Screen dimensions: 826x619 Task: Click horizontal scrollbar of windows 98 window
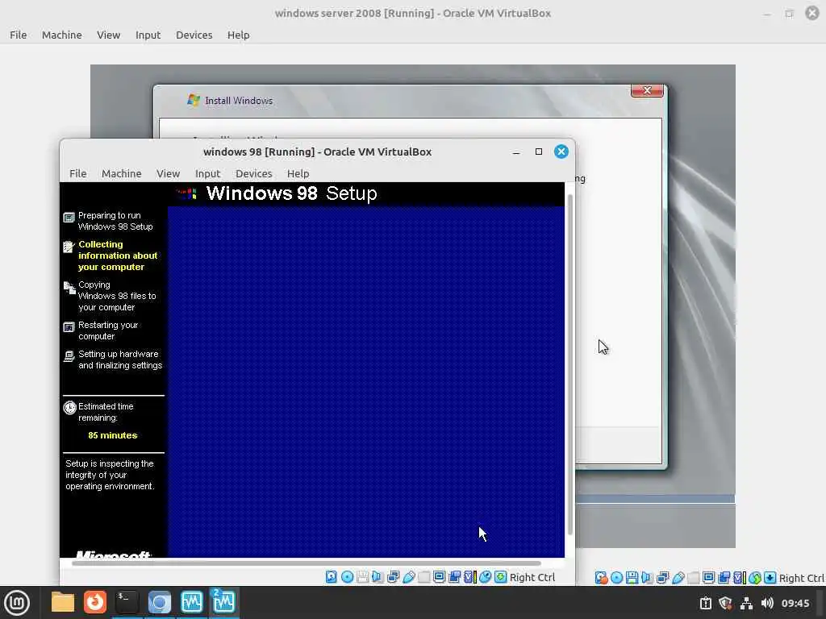tap(306, 563)
